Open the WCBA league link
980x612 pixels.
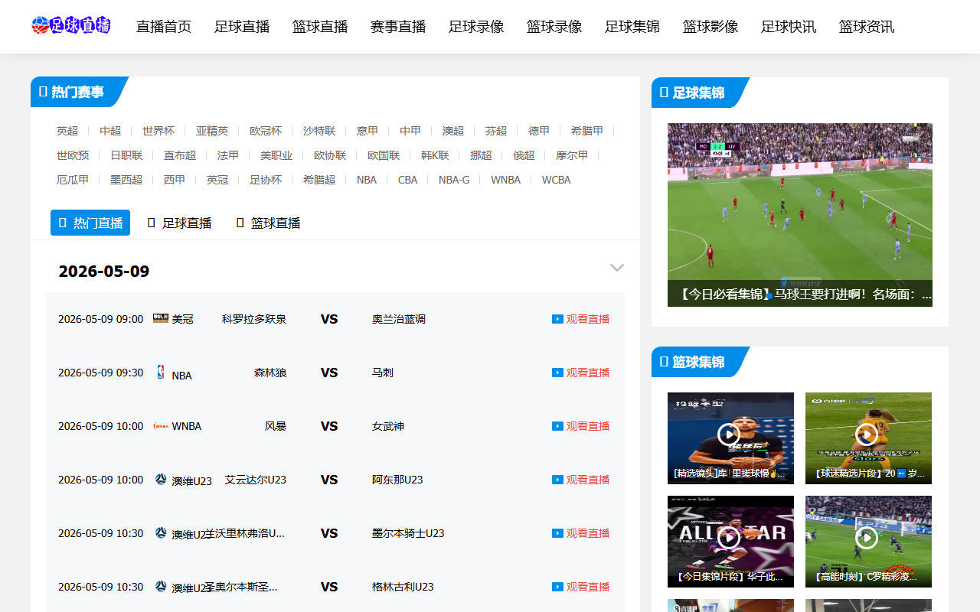coord(557,180)
